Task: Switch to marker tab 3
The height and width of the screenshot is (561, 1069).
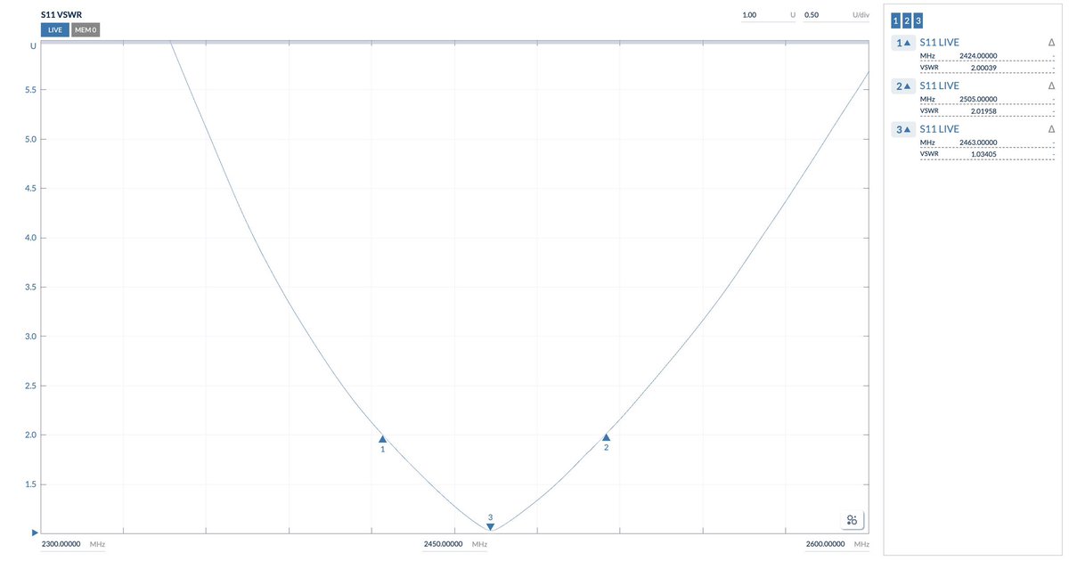Action: pos(918,20)
